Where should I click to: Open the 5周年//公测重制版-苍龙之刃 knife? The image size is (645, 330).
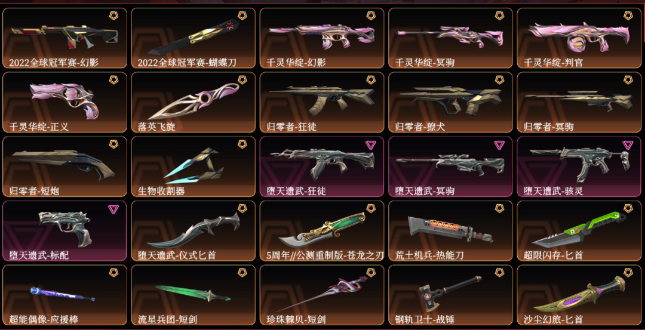pos(322,230)
